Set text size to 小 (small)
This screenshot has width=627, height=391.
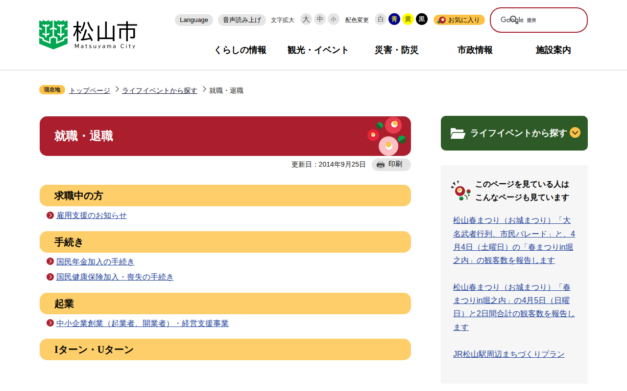point(334,19)
